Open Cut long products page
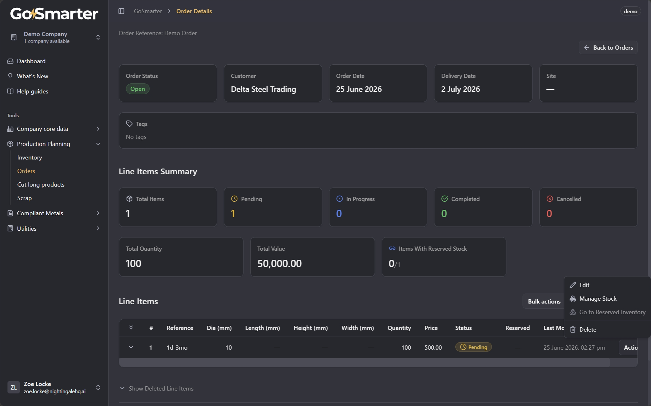Image resolution: width=651 pixels, height=406 pixels. (41, 185)
